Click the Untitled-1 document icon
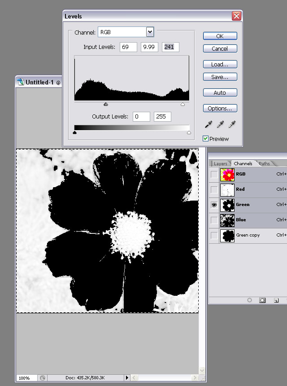 click(x=21, y=82)
